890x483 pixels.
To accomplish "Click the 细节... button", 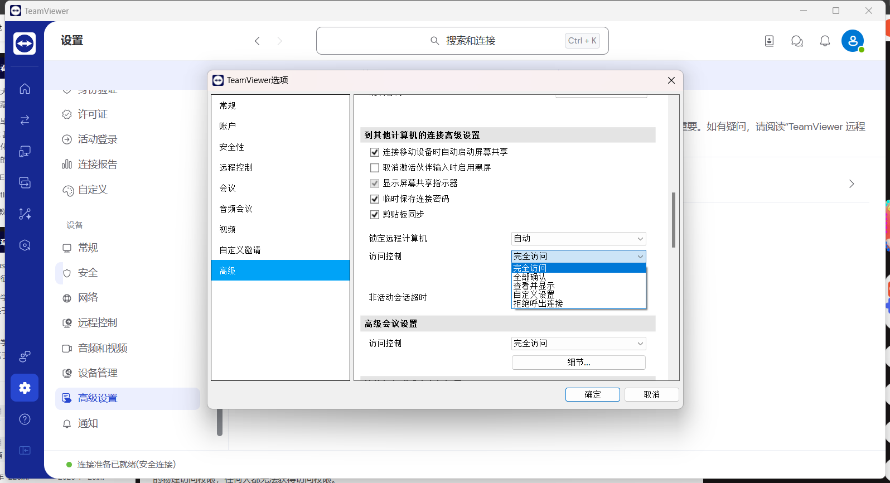I will [579, 363].
